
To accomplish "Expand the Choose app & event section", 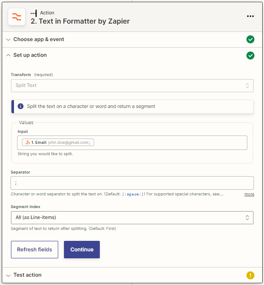I will [39, 39].
